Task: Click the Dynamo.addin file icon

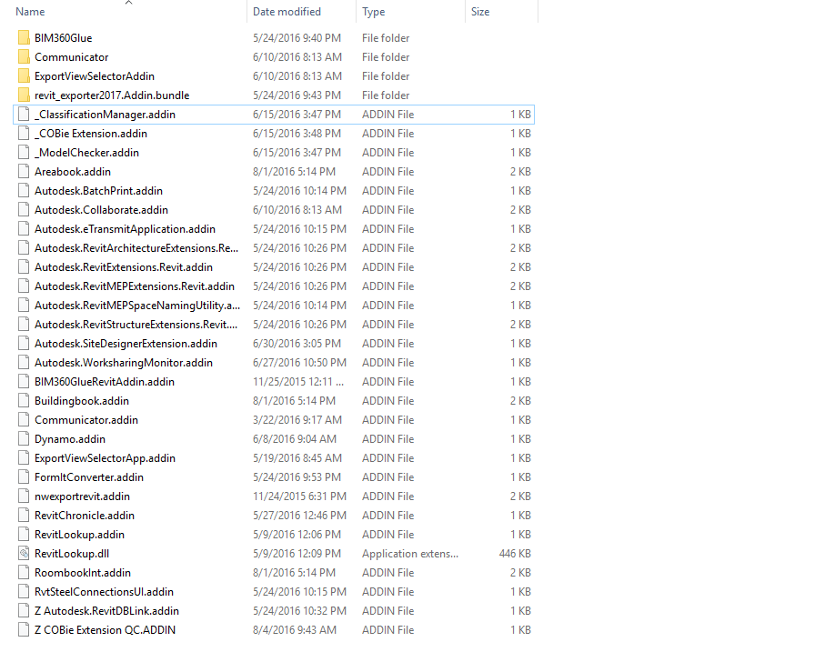Action: point(24,439)
